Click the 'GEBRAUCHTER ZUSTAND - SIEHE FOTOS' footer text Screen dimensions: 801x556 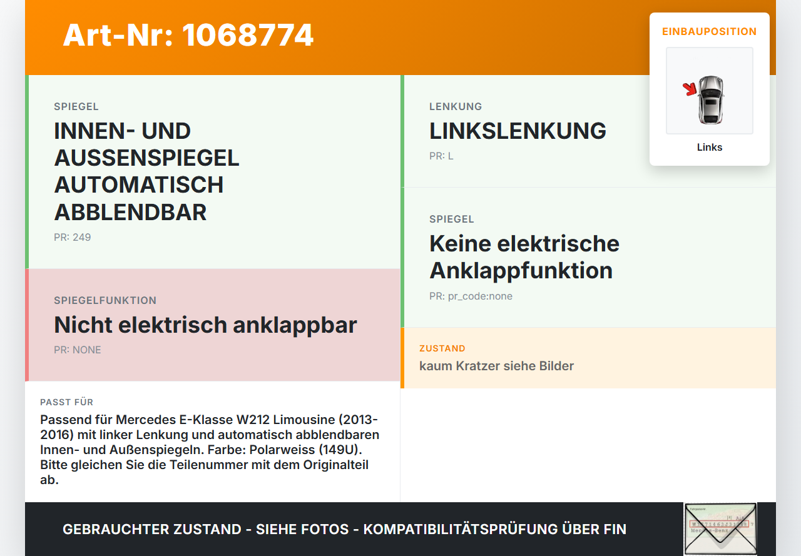pyautogui.click(x=344, y=529)
